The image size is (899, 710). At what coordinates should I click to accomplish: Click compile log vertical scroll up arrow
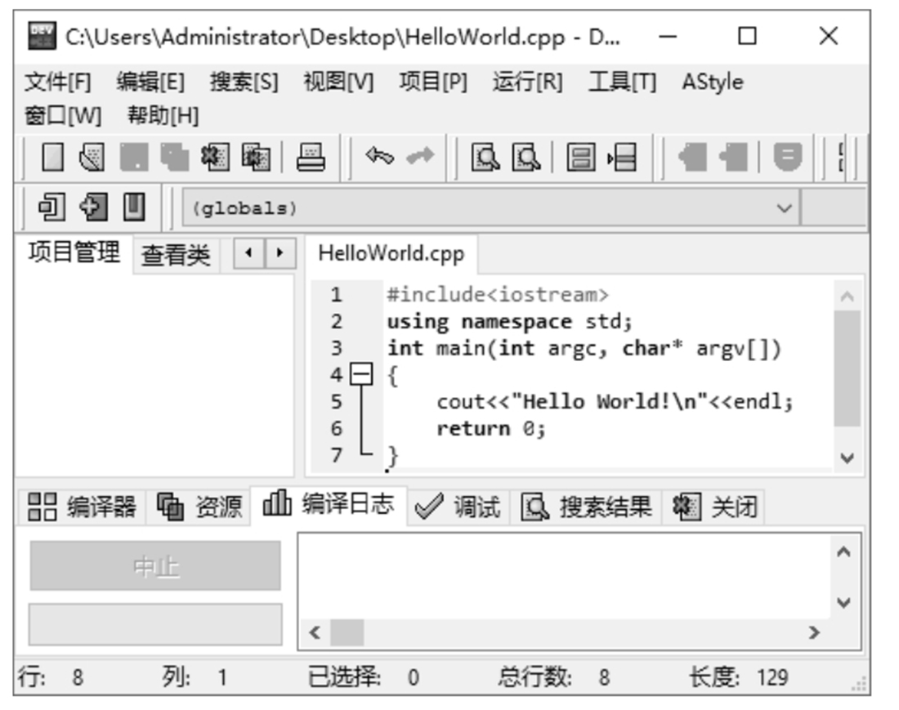(x=843, y=551)
